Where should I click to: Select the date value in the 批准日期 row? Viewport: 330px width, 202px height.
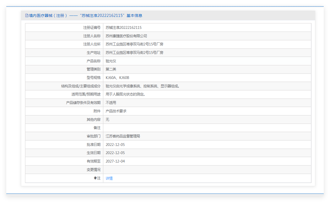click(115, 145)
